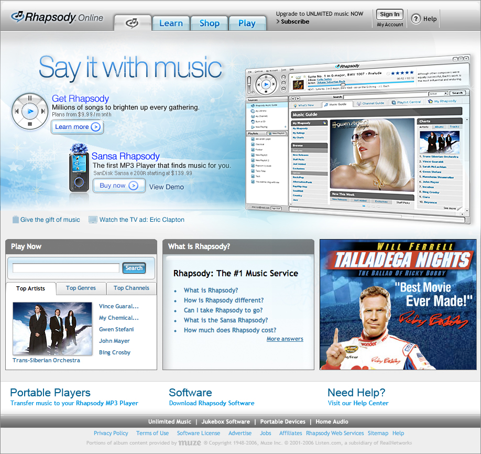
Task: Click the More answers link
Action: click(285, 339)
